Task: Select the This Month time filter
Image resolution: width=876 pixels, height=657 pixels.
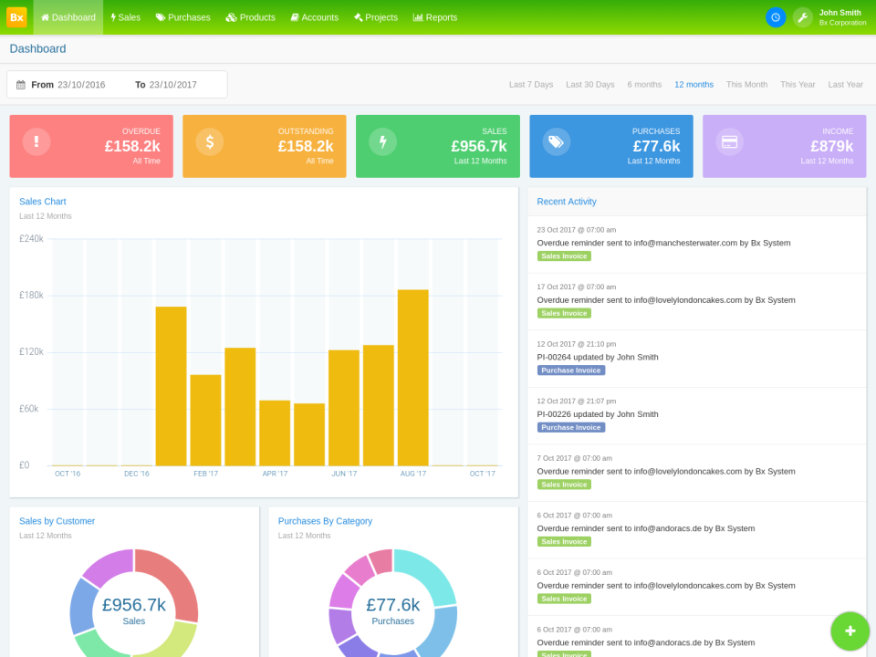Action: [x=746, y=84]
